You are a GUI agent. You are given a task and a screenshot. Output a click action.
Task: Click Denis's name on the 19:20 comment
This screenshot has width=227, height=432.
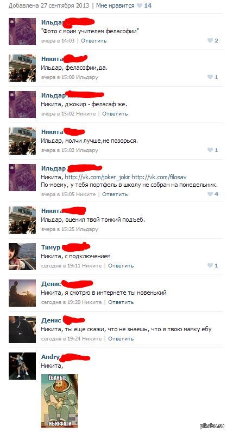point(51,284)
